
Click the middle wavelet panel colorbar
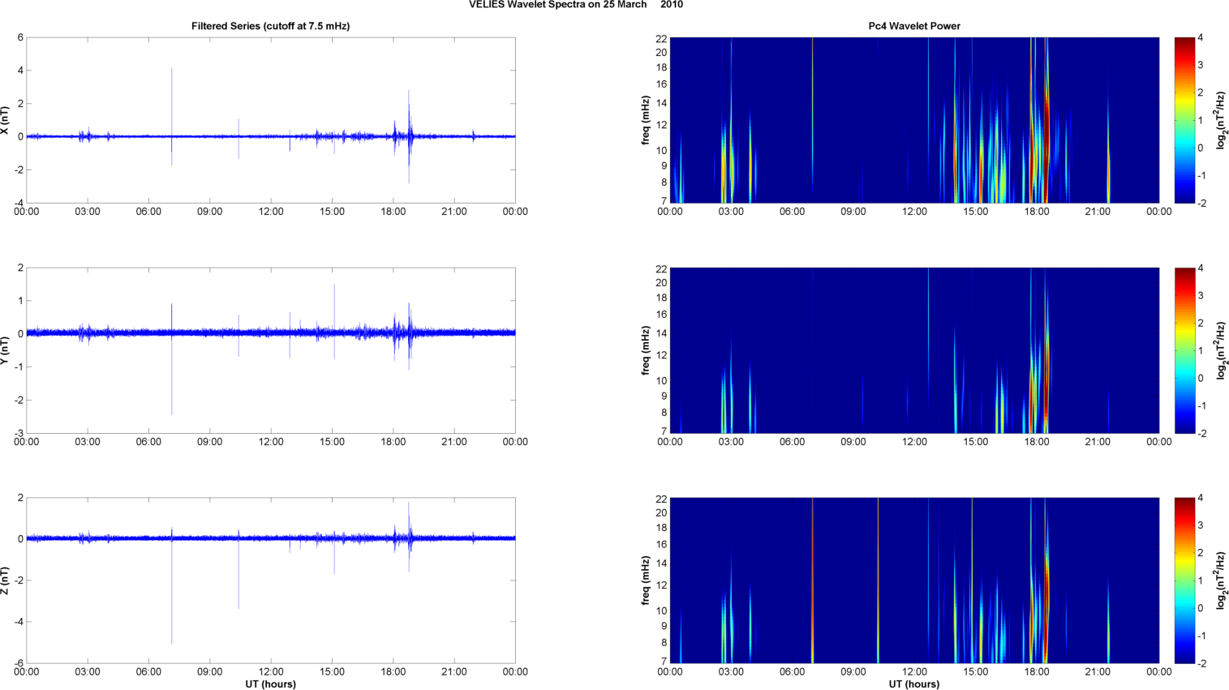[x=1184, y=350]
